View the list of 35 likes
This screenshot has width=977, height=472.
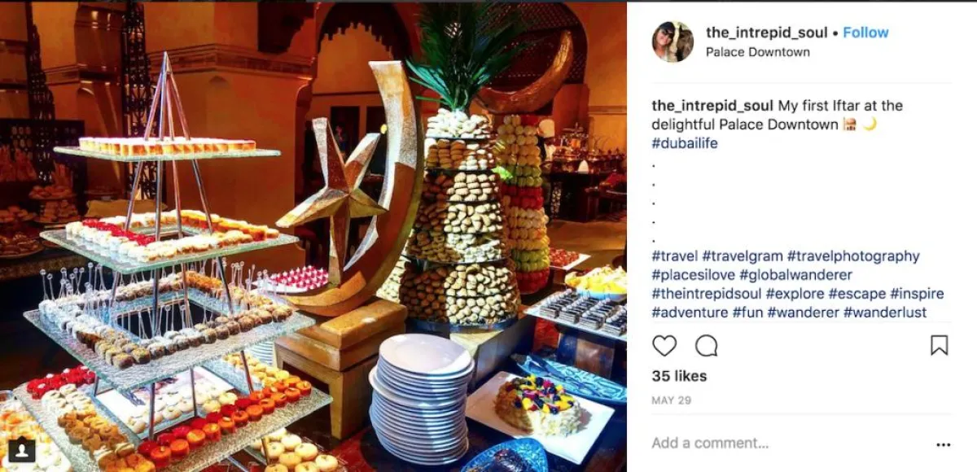[x=679, y=376]
